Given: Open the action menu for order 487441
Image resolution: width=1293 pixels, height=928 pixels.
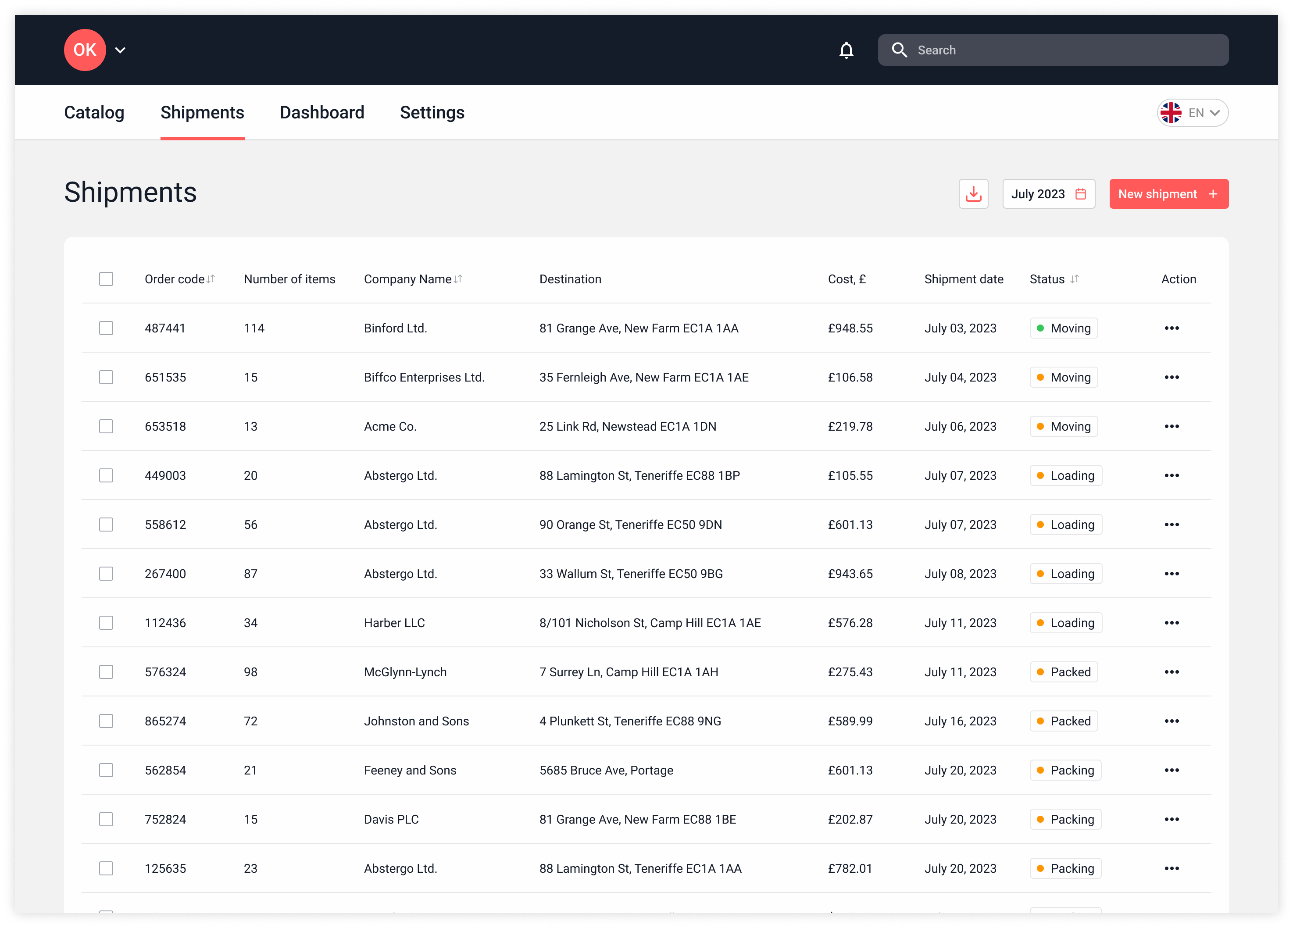Looking at the screenshot, I should pos(1172,328).
